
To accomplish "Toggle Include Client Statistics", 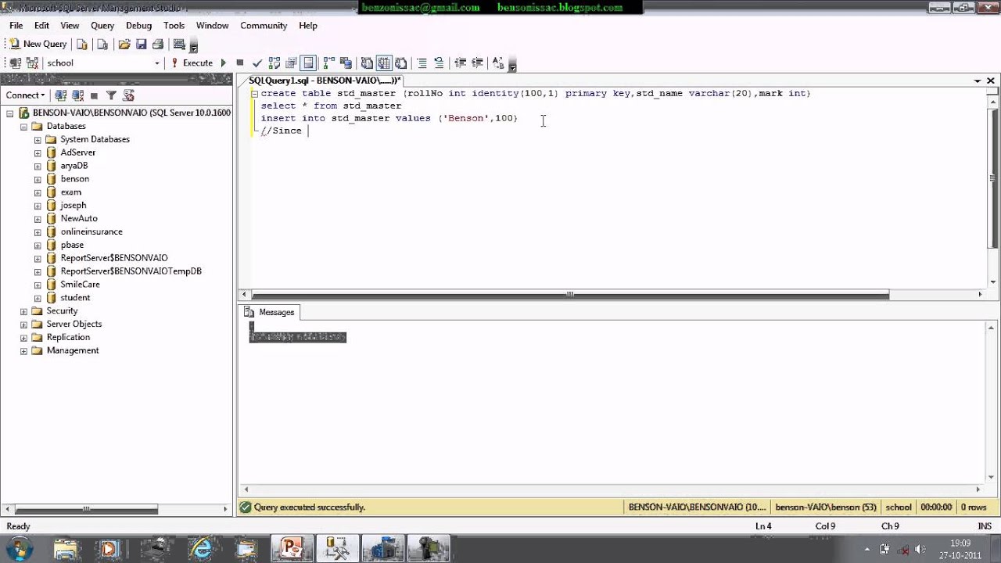I will 346,63.
